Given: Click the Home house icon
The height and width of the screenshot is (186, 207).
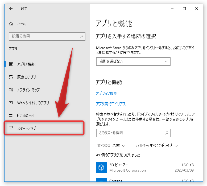Looking at the screenshot, I should click(11, 24).
